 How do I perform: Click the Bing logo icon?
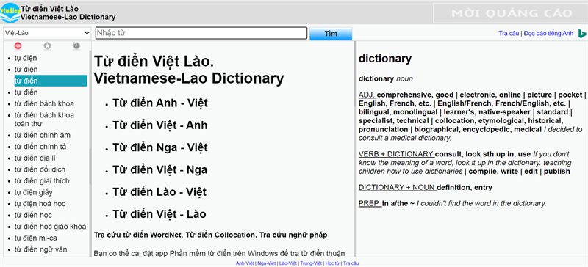pos(581,34)
